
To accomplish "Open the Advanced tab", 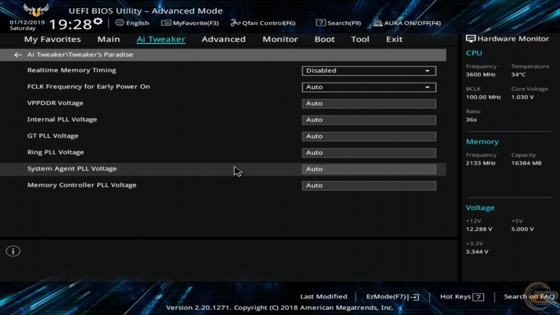I will (224, 39).
